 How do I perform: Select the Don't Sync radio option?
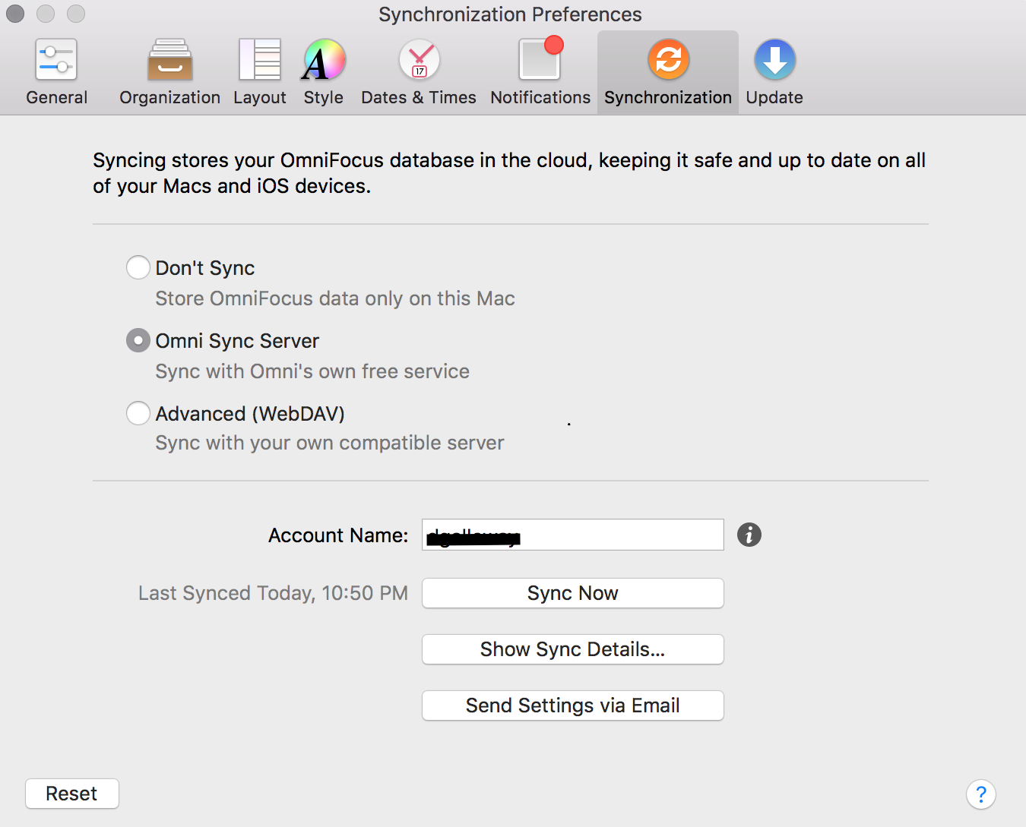[138, 267]
